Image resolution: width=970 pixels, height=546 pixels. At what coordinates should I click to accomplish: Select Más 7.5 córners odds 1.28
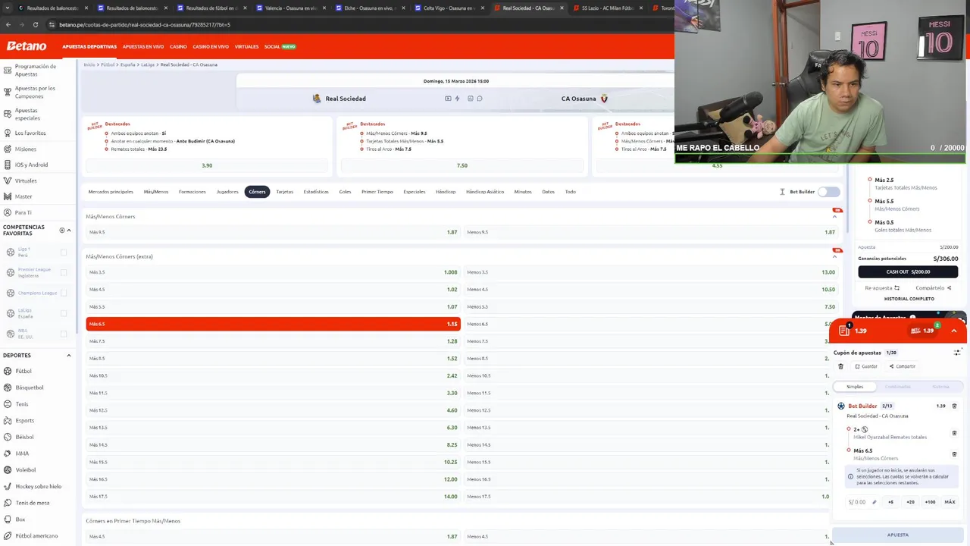point(273,341)
